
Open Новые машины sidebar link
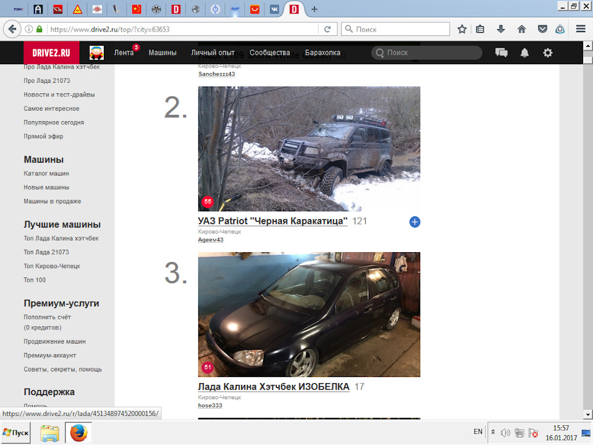[x=46, y=187]
